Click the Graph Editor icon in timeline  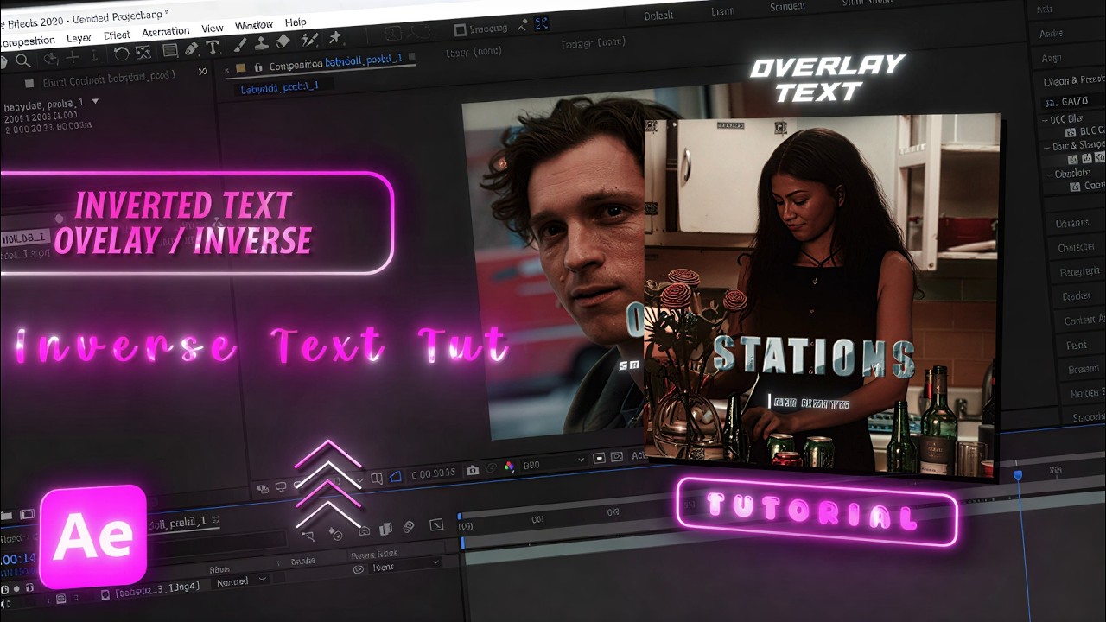click(436, 524)
